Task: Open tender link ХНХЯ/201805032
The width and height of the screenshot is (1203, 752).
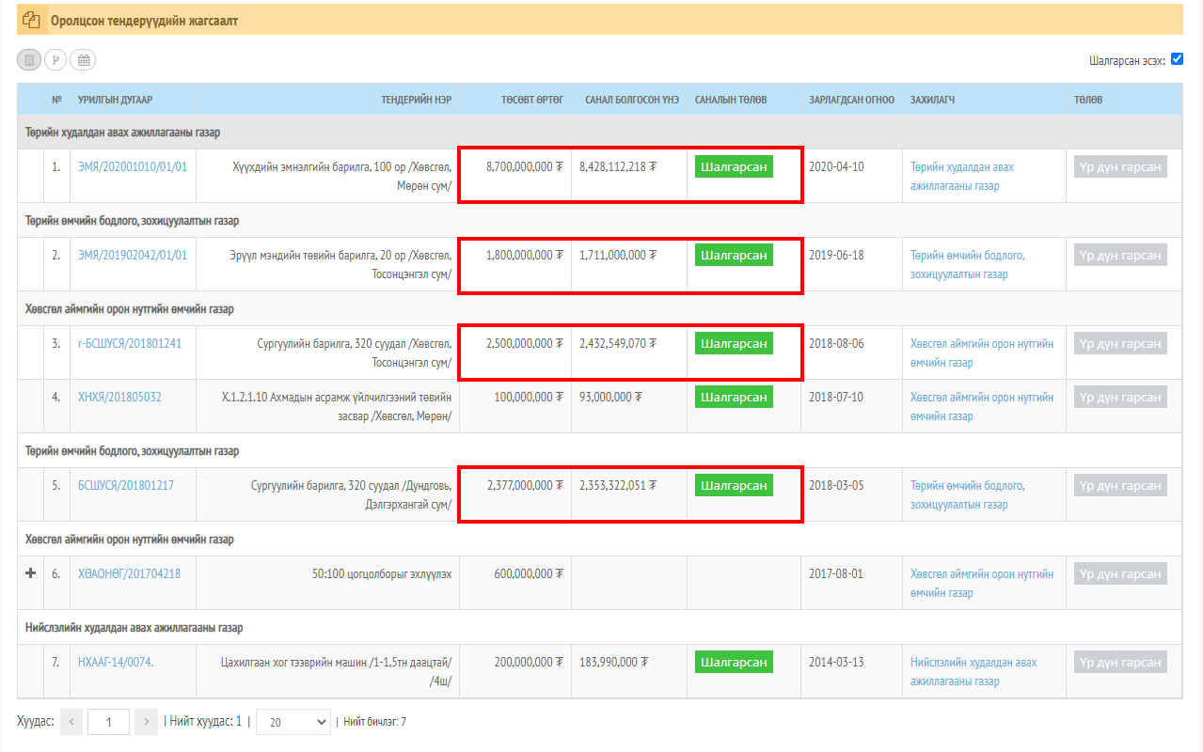Action: (x=119, y=398)
